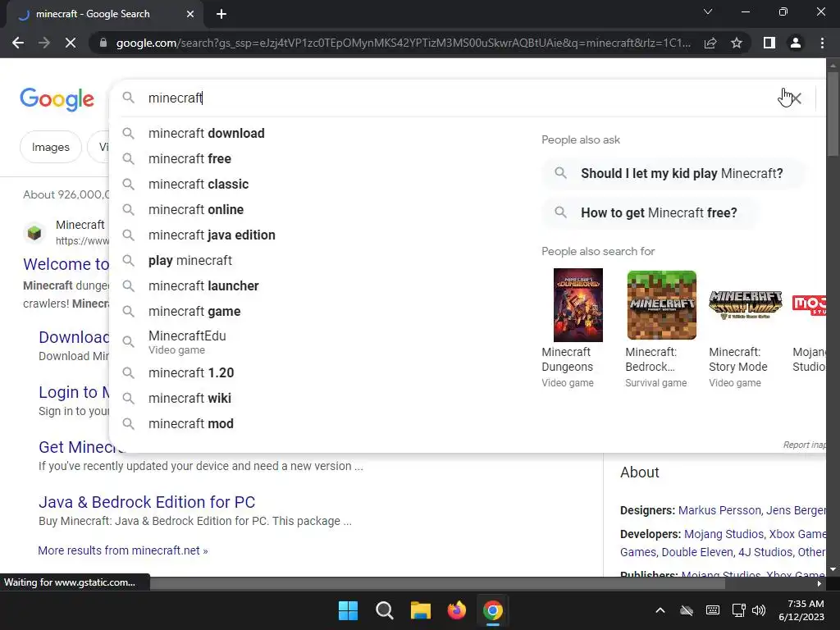Choose the minecraft wiki suggestion

point(189,398)
